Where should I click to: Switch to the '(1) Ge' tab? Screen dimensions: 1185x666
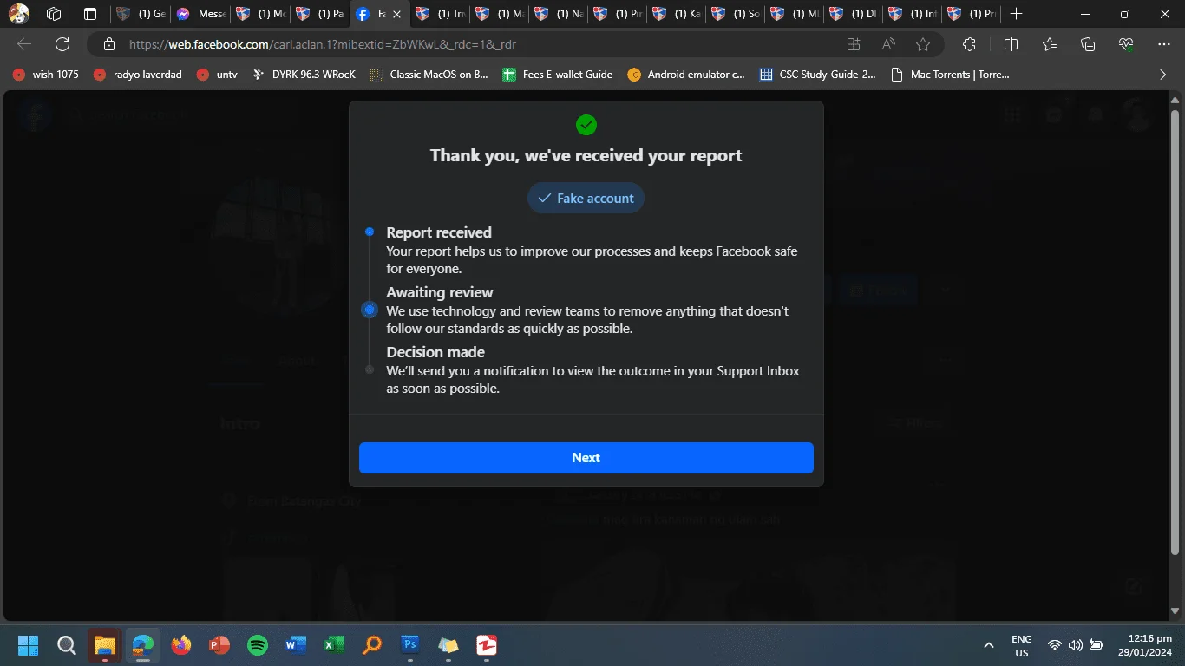click(x=141, y=14)
